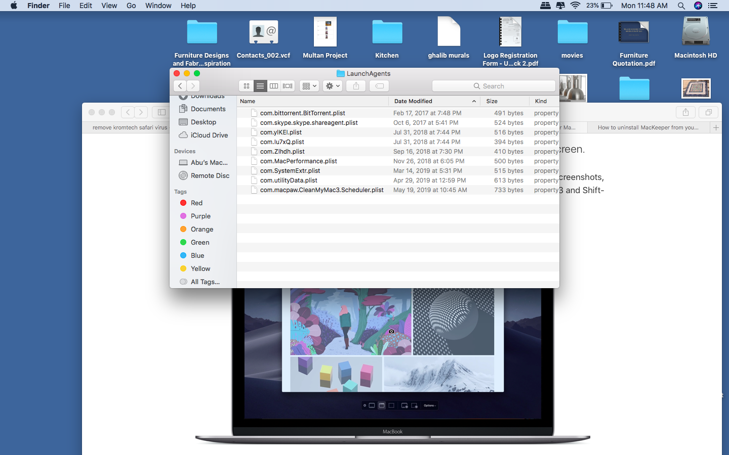729x455 pixels.
Task: Select the Red tag
Action: point(191,203)
